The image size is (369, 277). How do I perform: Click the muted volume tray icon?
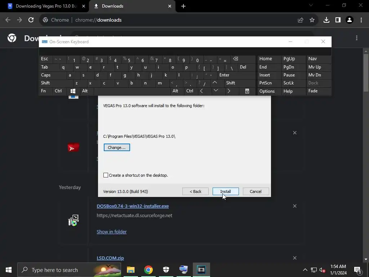[x=323, y=270]
